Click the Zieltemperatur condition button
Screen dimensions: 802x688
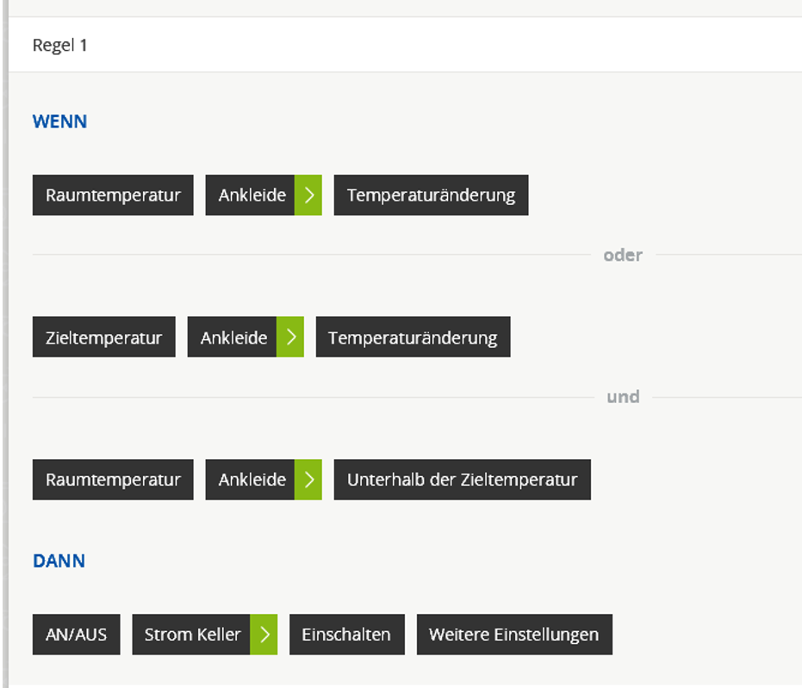(103, 338)
